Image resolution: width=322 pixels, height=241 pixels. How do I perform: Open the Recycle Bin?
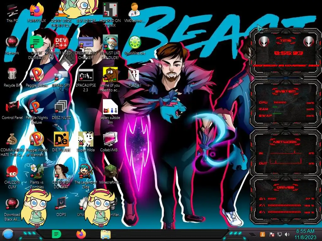pos(12,78)
